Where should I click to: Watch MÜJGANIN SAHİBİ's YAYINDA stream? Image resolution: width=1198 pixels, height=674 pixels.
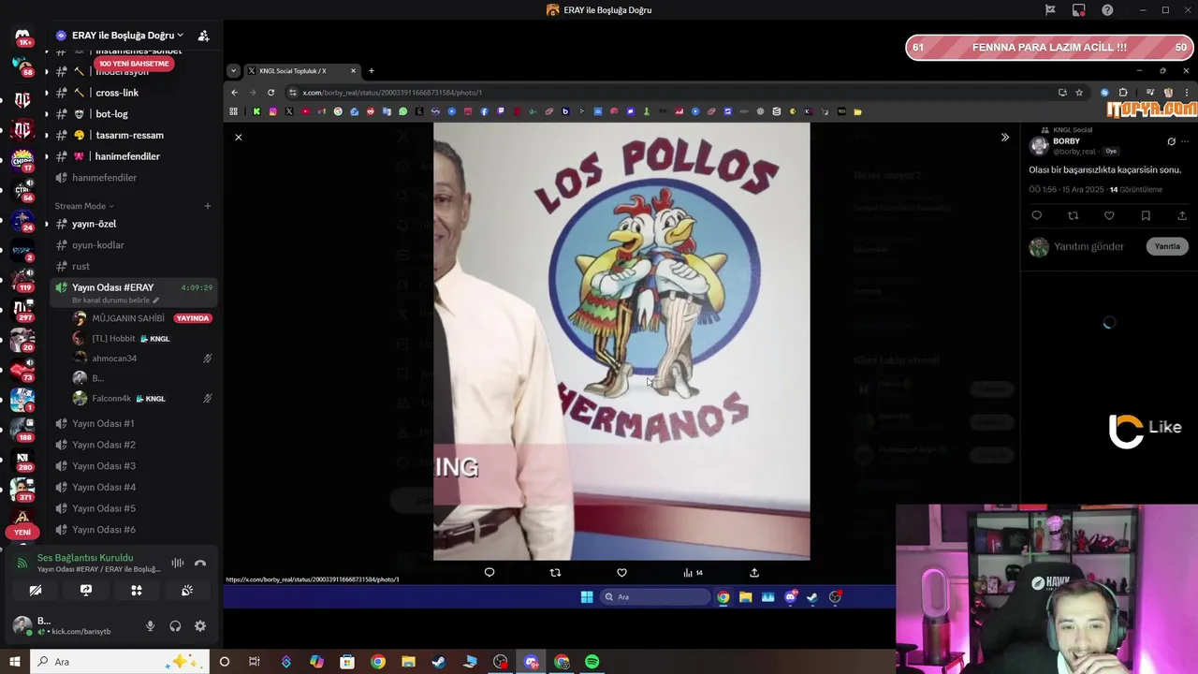pos(193,318)
